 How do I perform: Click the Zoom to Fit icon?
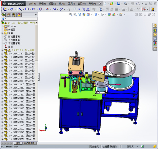(x=71, y=15)
